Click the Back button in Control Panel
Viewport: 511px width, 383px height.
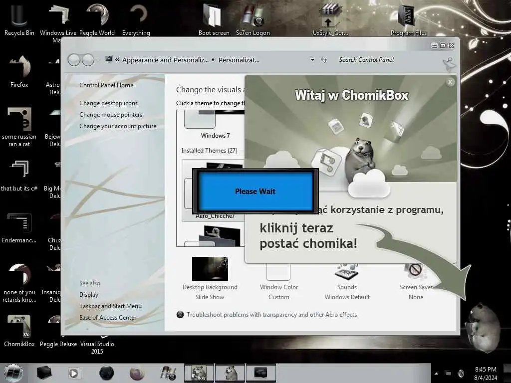click(x=74, y=60)
